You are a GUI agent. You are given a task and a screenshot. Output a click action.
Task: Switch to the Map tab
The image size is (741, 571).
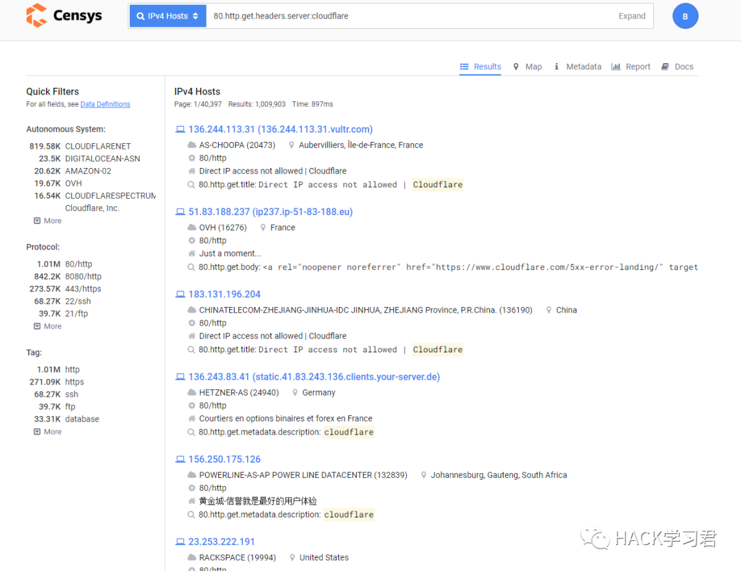tap(528, 66)
